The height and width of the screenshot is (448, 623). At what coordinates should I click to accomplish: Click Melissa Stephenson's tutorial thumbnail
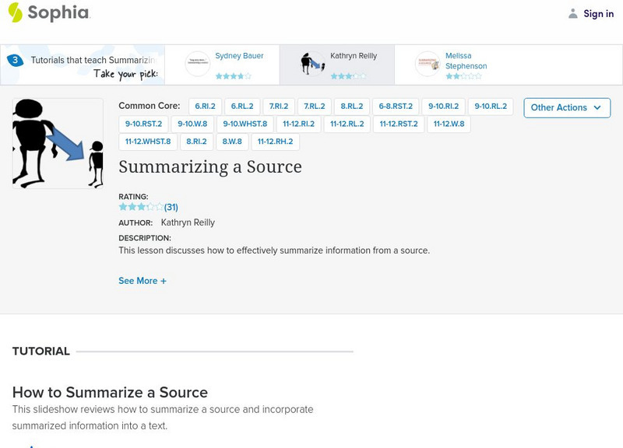point(428,64)
